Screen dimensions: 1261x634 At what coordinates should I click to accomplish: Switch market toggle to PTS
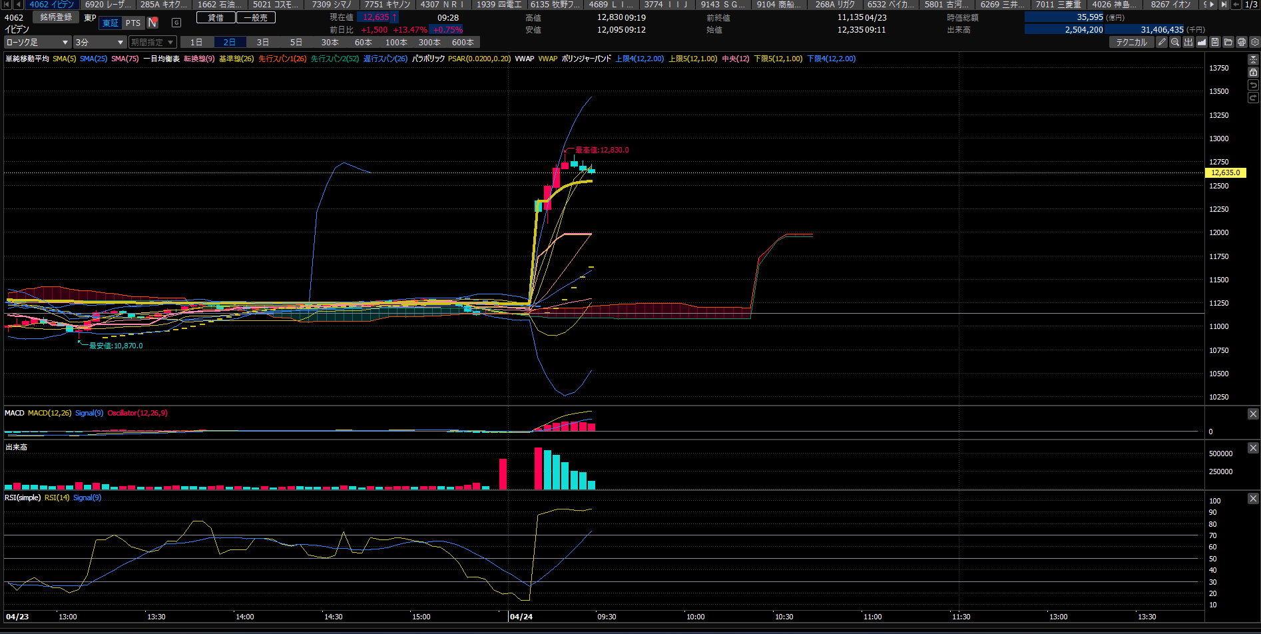pyautogui.click(x=133, y=23)
